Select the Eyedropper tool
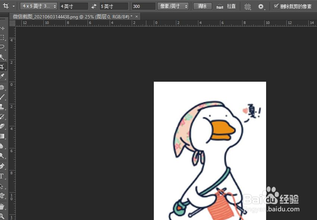The width and height of the screenshot is (317, 220). pyautogui.click(x=2, y=76)
